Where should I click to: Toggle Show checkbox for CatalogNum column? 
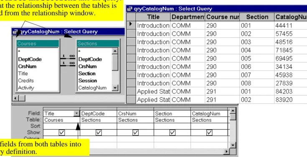209,132
